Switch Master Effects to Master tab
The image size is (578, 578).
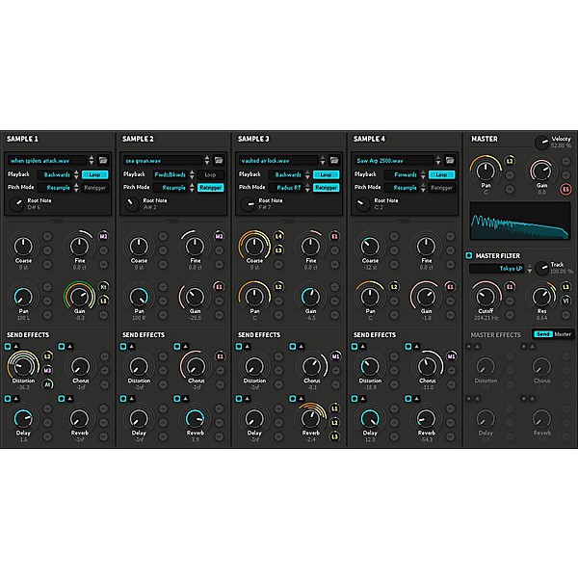tap(562, 334)
